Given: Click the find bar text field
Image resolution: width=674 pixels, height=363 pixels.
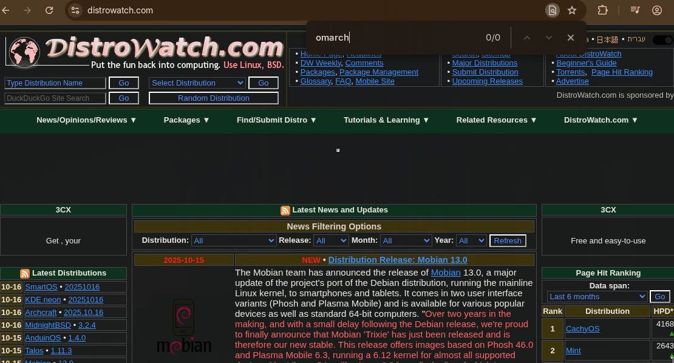Looking at the screenshot, I should pos(395,38).
